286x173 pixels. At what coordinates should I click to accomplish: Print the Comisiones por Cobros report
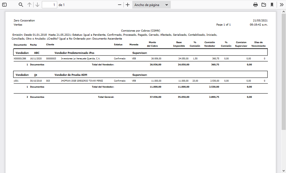[x=255, y=4]
